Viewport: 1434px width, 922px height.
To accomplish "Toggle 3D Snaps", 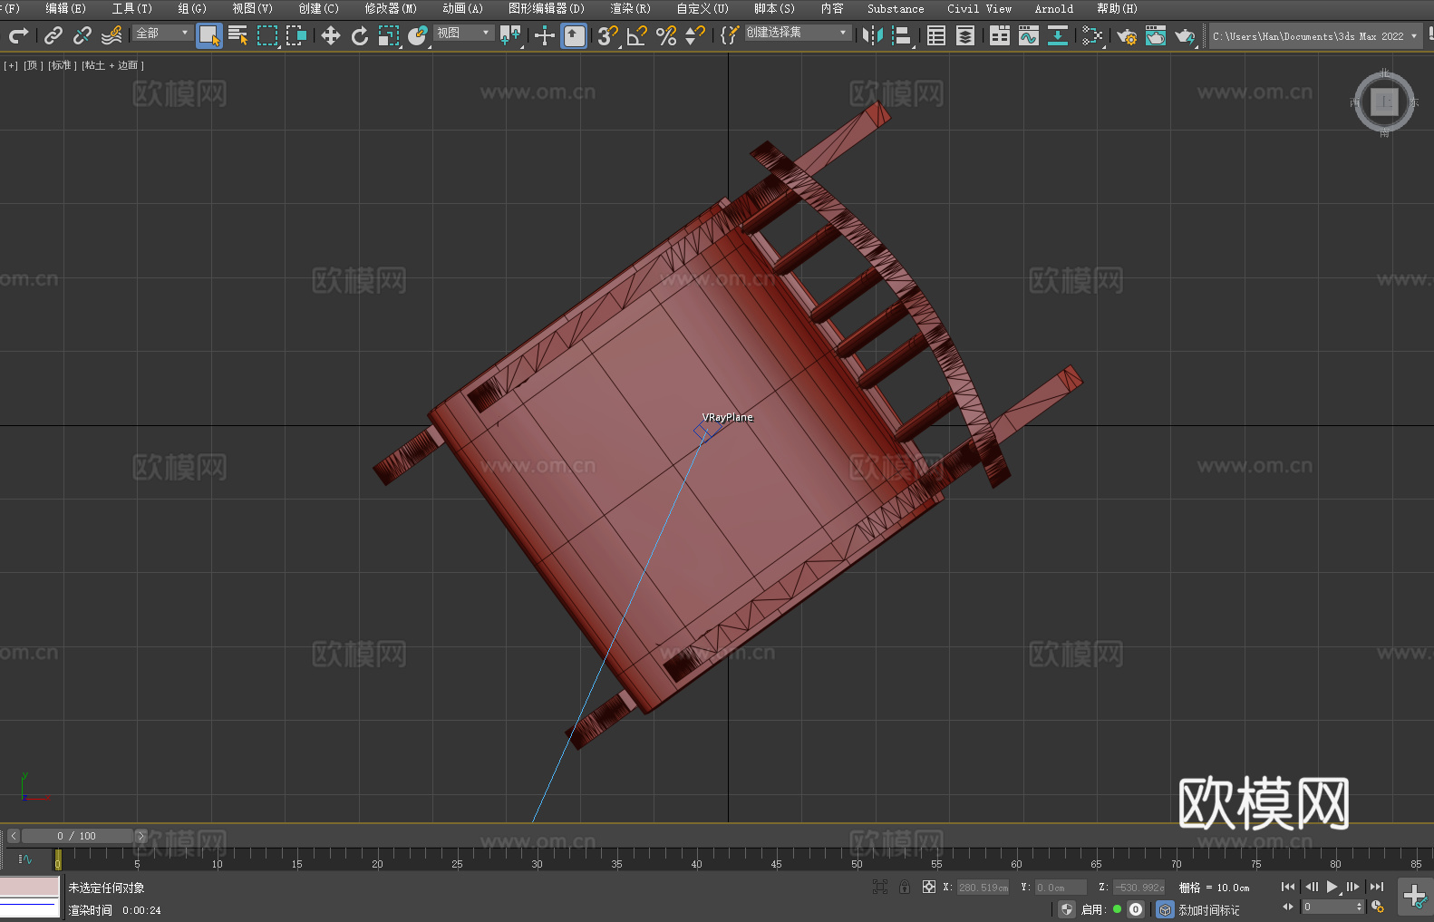I will tap(607, 35).
